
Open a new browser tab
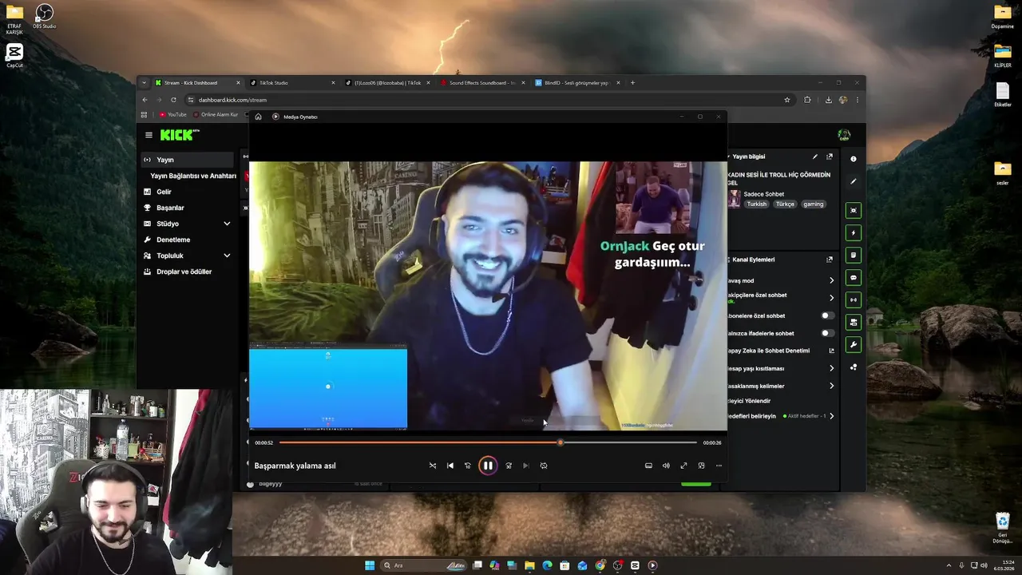pyautogui.click(x=632, y=83)
